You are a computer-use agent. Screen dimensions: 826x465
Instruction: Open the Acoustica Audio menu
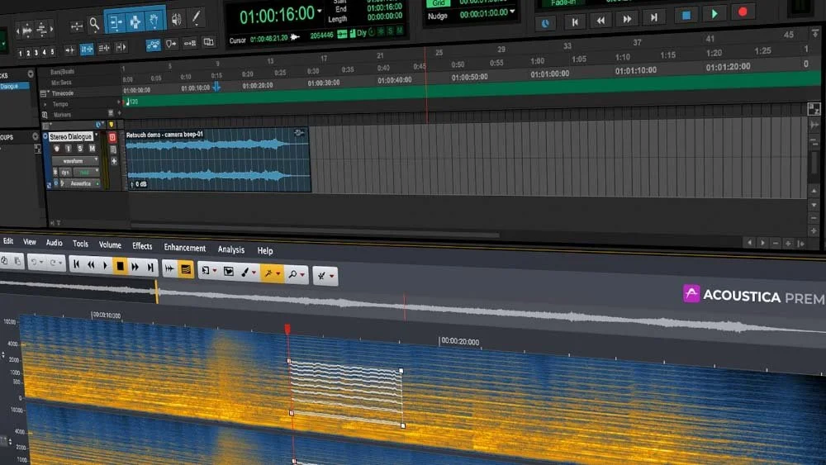(x=54, y=243)
